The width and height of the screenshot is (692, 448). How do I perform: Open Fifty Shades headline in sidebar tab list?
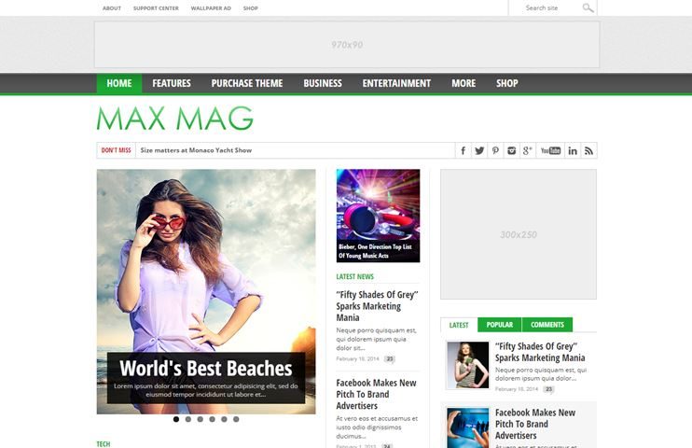(540, 352)
